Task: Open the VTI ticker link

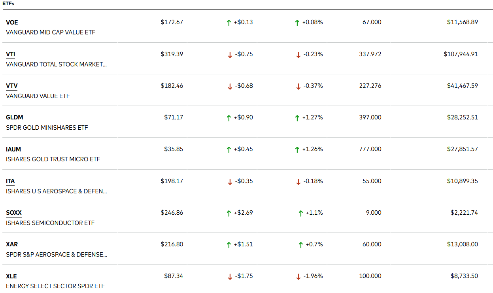Action: pos(11,54)
